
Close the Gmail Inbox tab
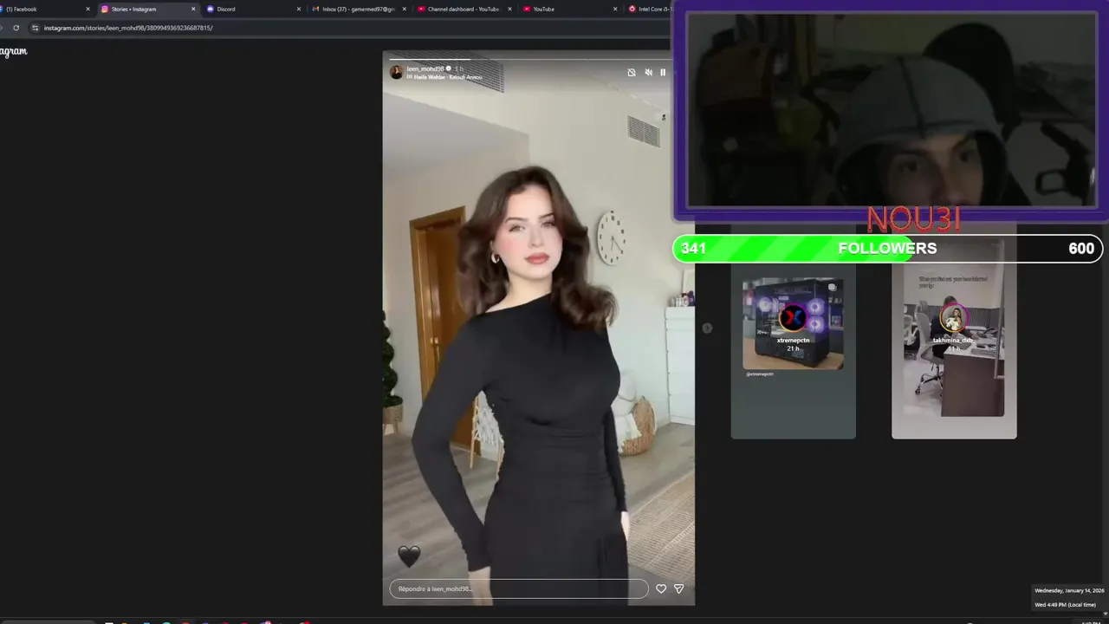click(405, 9)
